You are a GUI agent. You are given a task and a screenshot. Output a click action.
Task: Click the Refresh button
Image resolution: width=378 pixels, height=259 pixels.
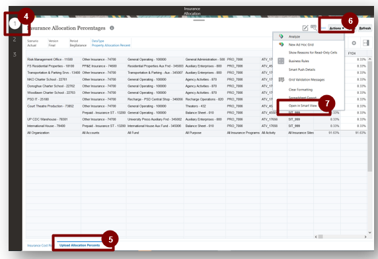pyautogui.click(x=365, y=28)
